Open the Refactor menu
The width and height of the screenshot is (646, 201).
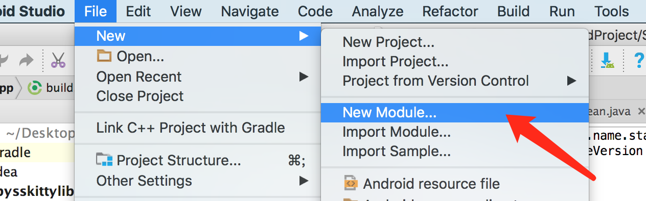tap(450, 11)
